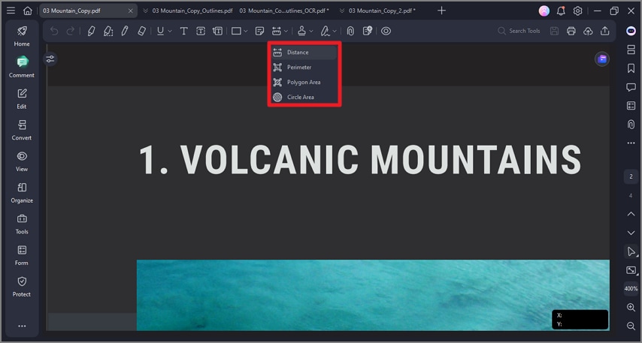Close the 03 Mountain_Copy.pdf tab
Screen dimensions: 642x343
tap(131, 11)
